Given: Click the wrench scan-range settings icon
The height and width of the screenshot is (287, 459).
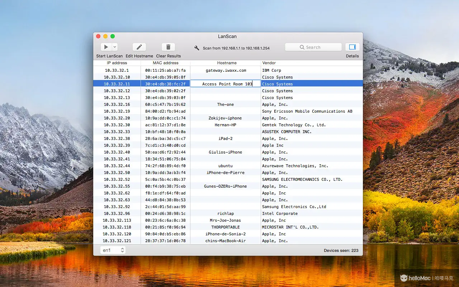Looking at the screenshot, I should (197, 48).
